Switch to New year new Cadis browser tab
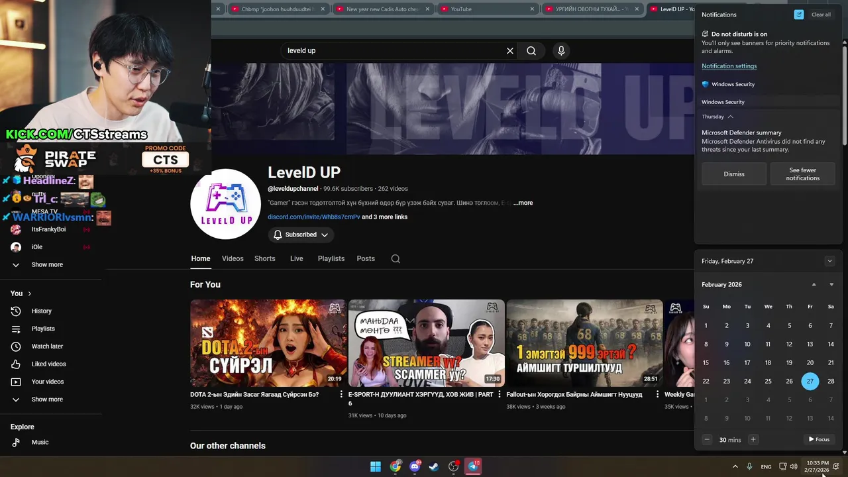Image resolution: width=848 pixels, height=477 pixels. [x=382, y=9]
